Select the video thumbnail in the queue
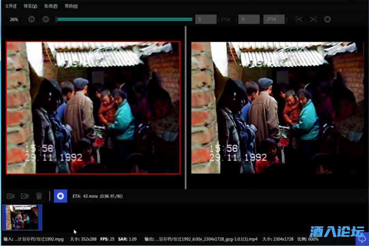 pyautogui.click(x=22, y=217)
